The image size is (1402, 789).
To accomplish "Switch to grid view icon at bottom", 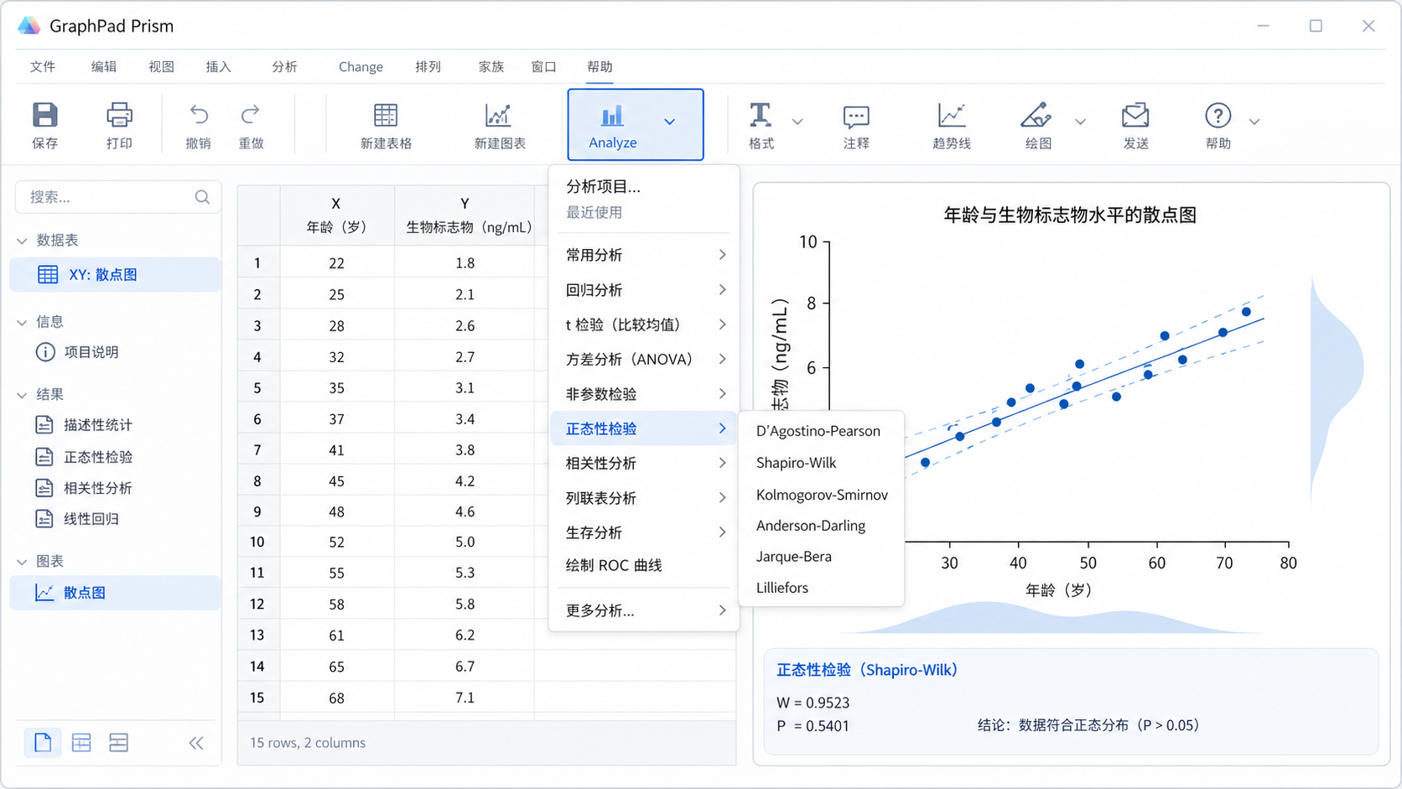I will pyautogui.click(x=81, y=742).
